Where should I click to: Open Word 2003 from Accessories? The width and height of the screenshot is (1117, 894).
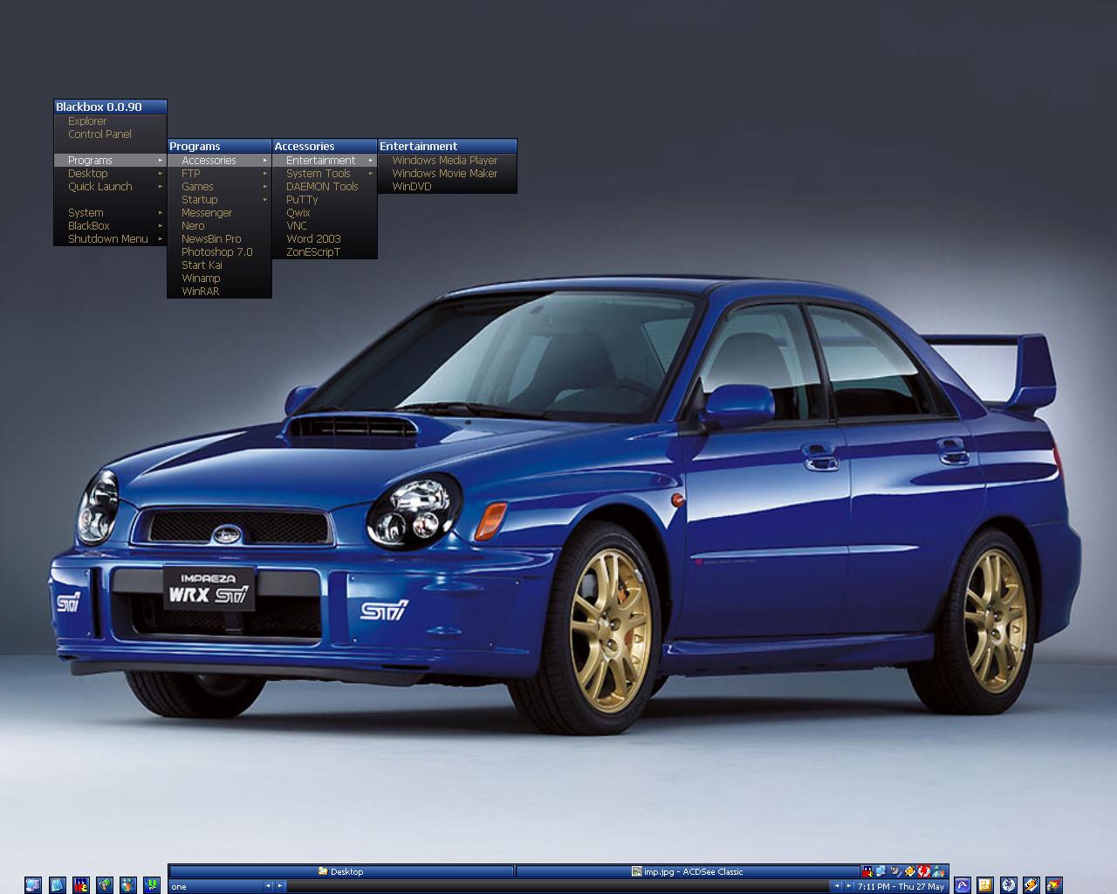(325, 239)
